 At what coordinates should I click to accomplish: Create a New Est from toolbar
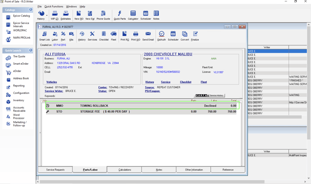(x=90, y=15)
